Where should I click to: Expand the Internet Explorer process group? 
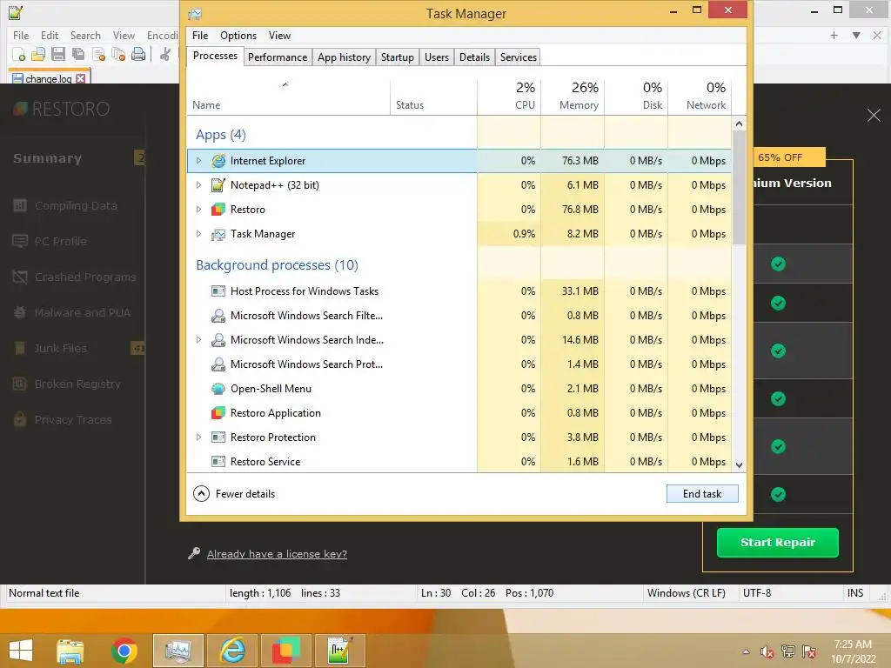(x=198, y=161)
